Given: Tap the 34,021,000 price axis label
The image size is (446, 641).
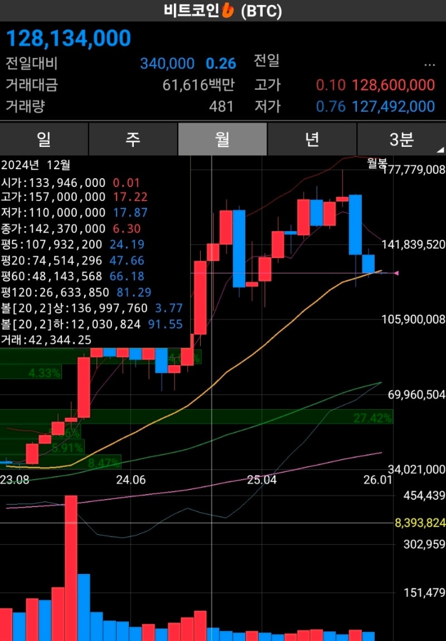Looking at the screenshot, I should click(x=416, y=469).
